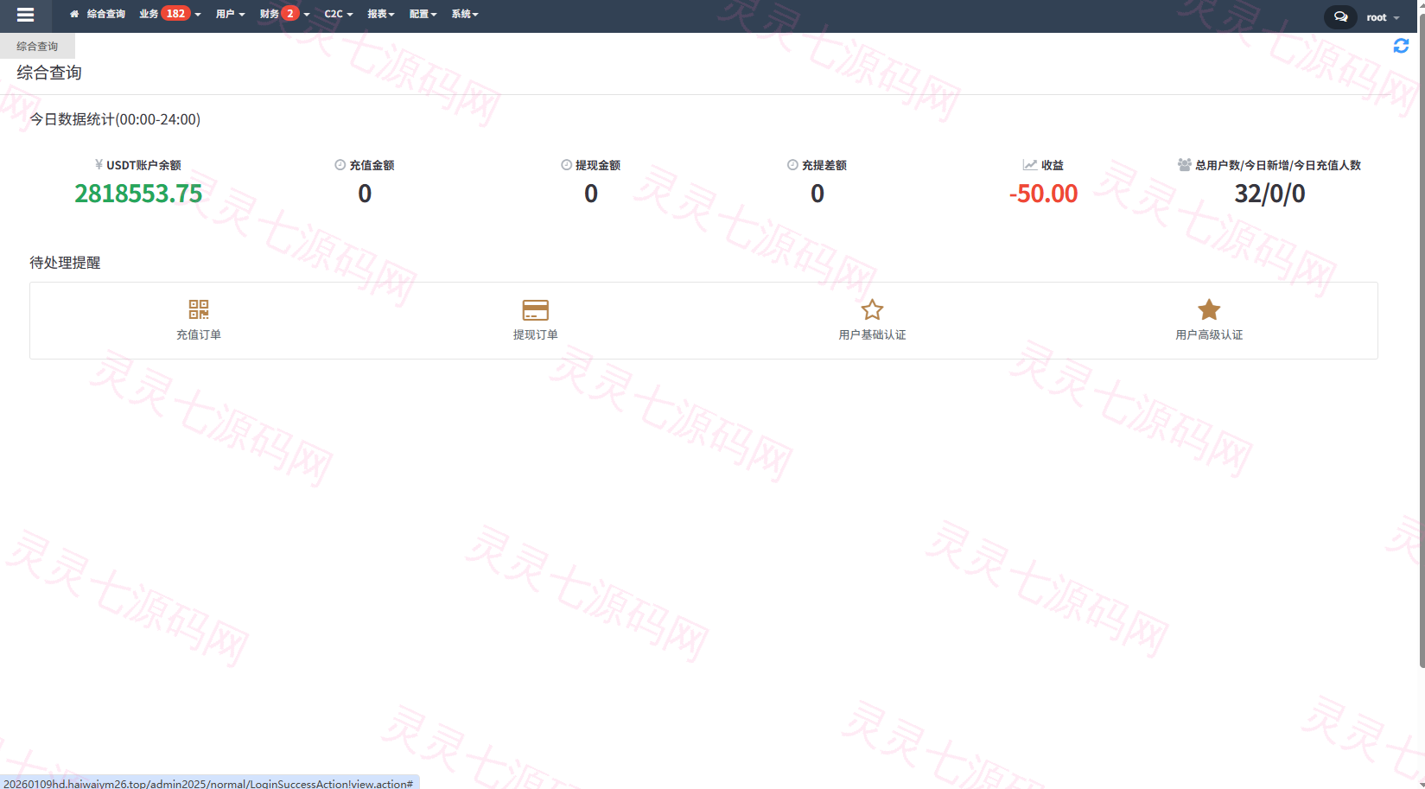Viewport: 1425px width, 789px height.
Task: Click the 收益 value -50.00
Action: (1043, 194)
